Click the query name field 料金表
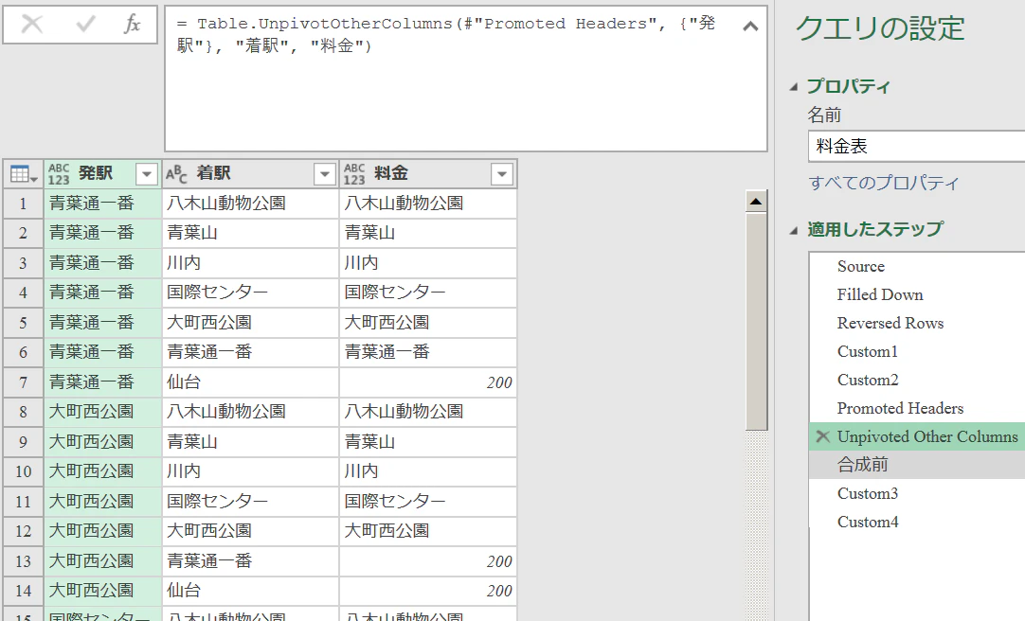Viewport: 1025px width, 621px height. (x=916, y=147)
